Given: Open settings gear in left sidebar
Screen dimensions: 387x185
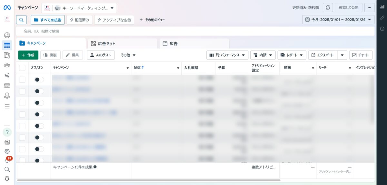Looking at the screenshot, I should coord(7,151).
